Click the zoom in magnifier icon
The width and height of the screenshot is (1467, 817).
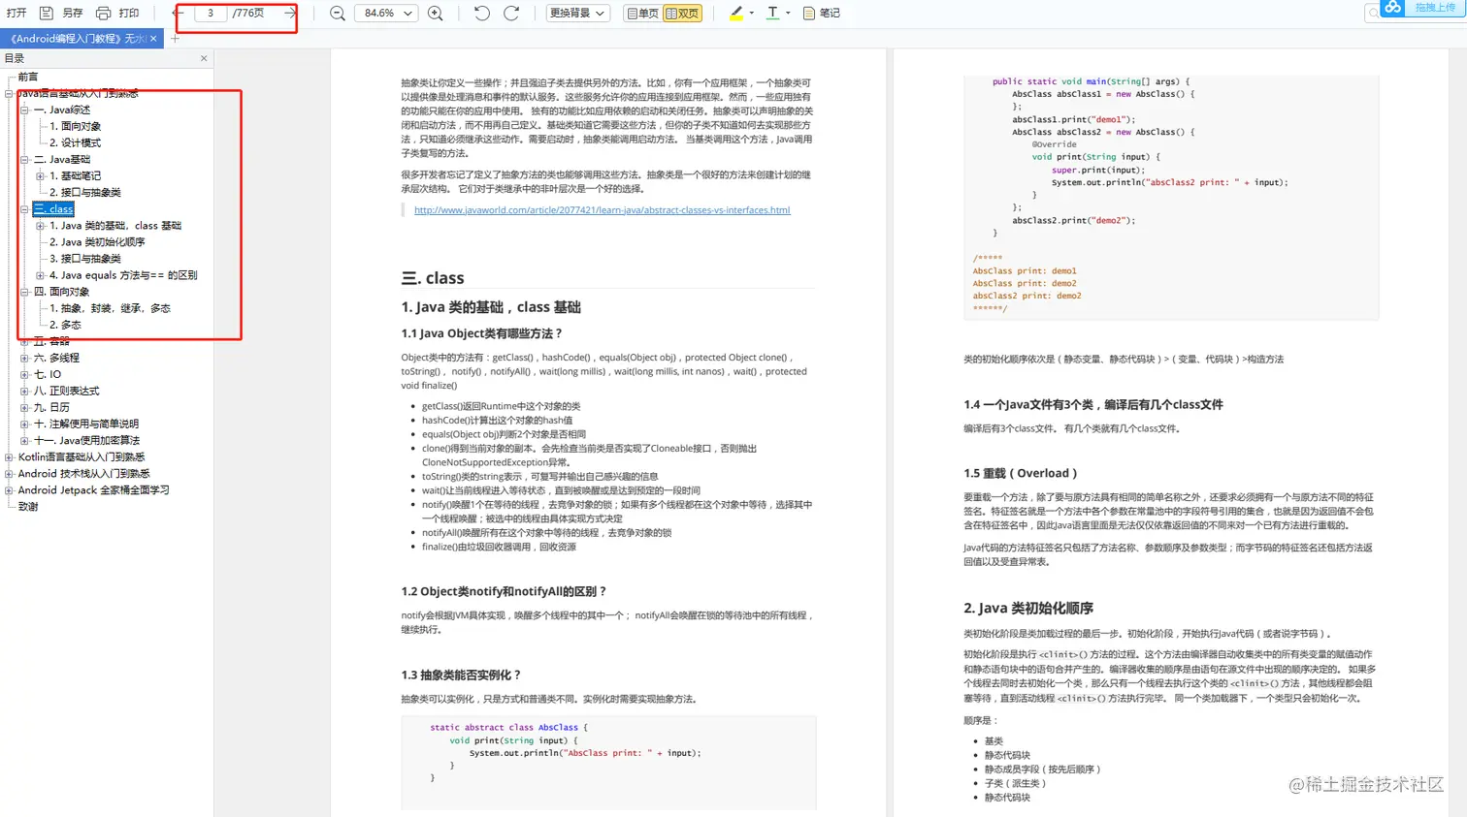coord(436,14)
